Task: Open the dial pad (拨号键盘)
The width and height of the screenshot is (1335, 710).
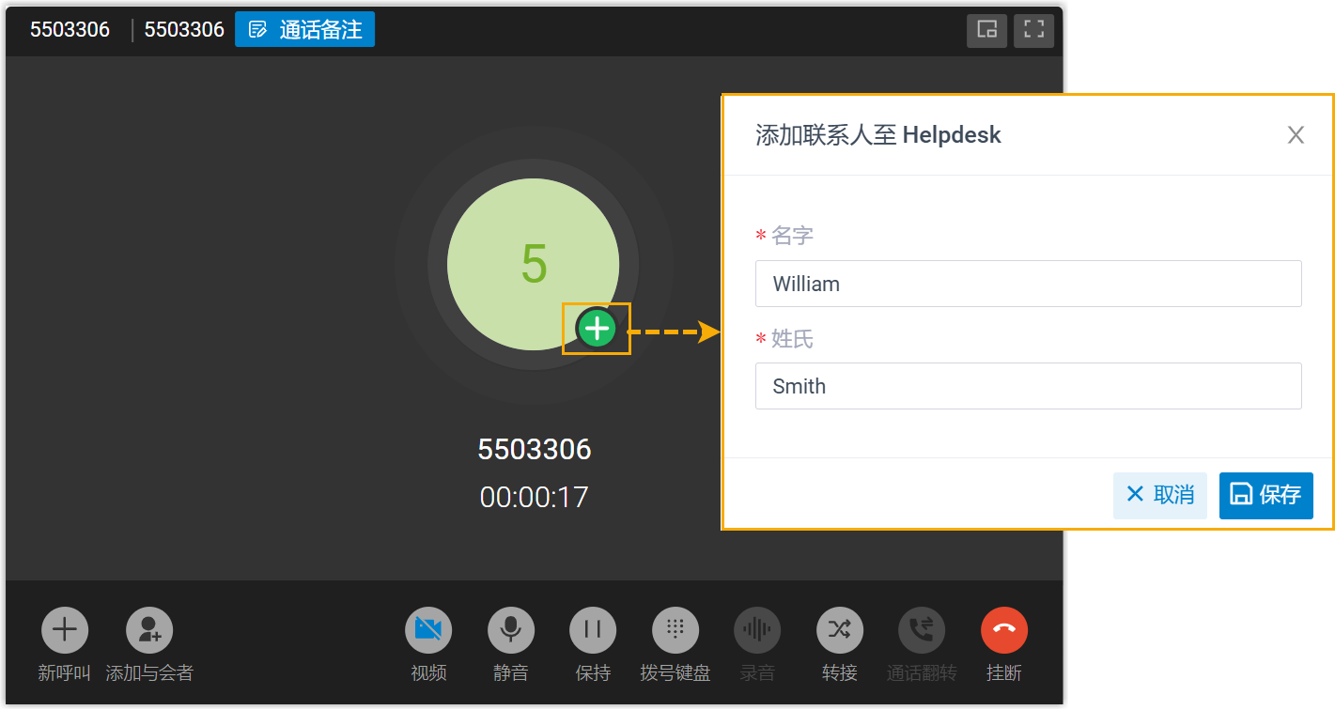Action: (x=675, y=630)
